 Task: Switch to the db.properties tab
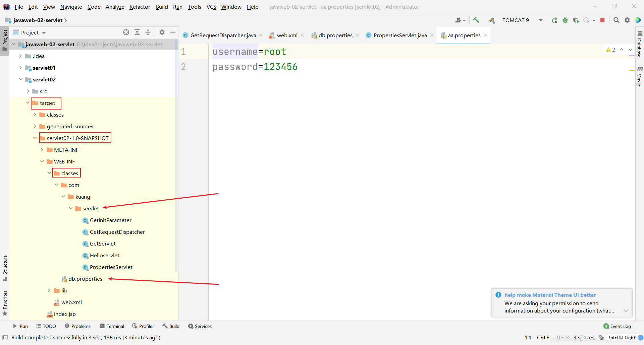click(335, 35)
